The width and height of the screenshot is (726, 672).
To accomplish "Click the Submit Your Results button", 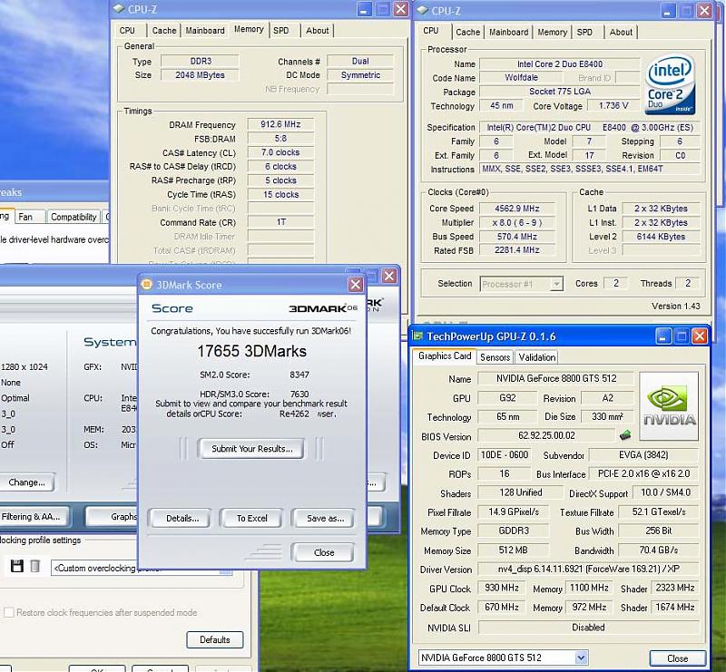I will pos(251,449).
